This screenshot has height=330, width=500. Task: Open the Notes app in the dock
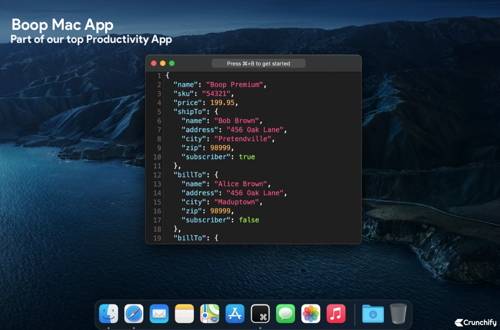(184, 313)
